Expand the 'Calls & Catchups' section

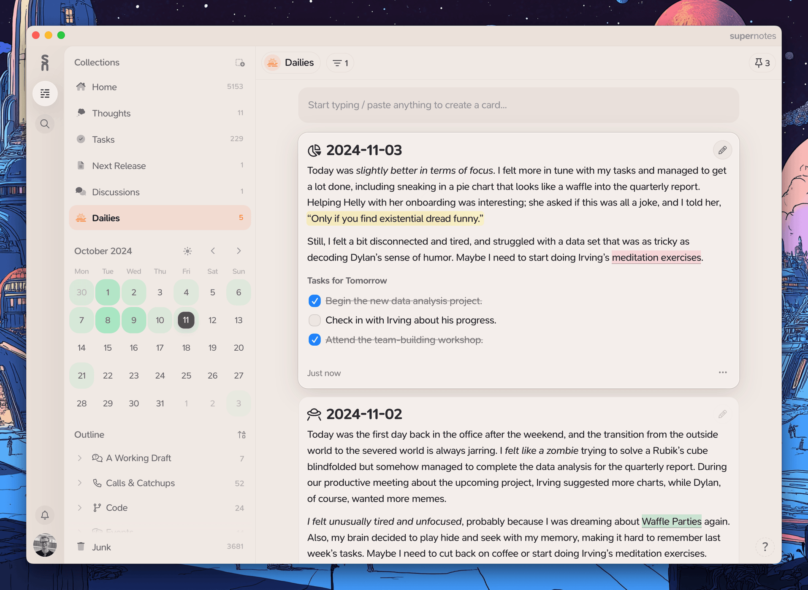[80, 483]
